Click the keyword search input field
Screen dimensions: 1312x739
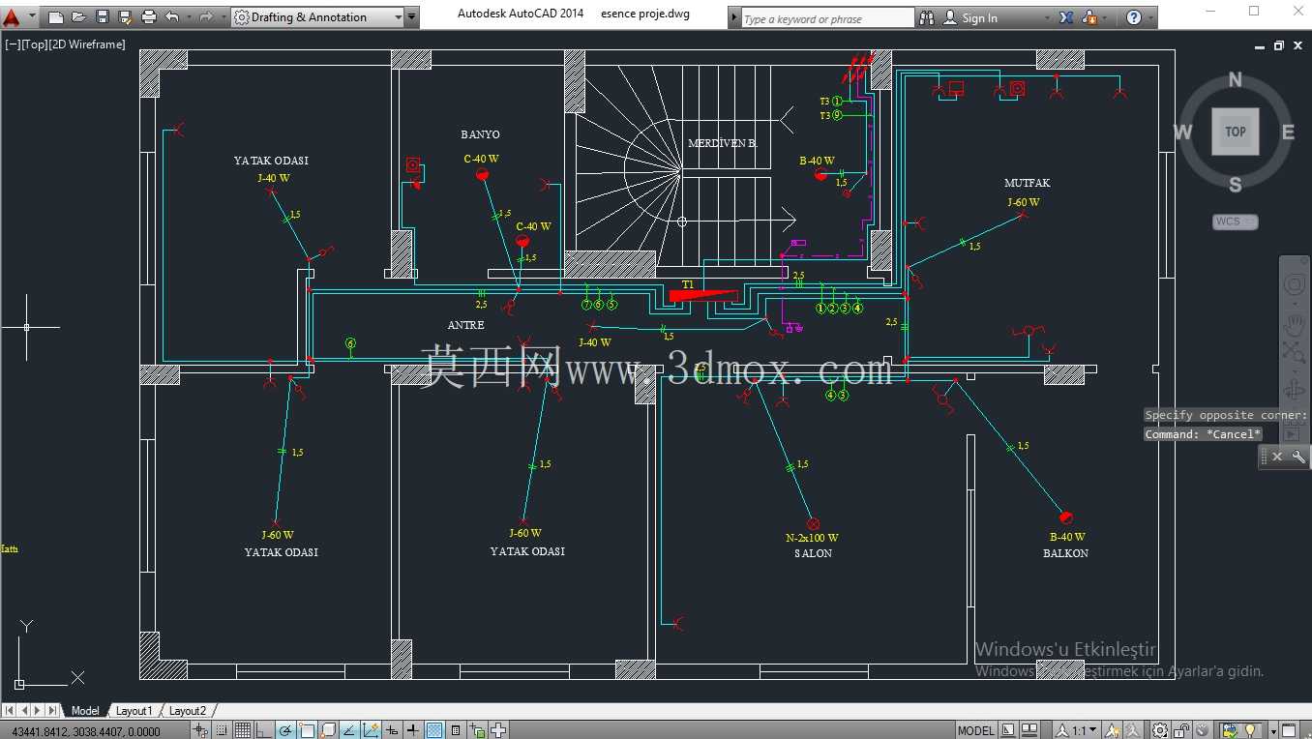(827, 18)
